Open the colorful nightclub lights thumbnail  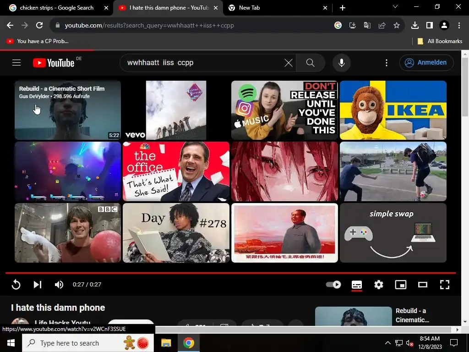[68, 171]
